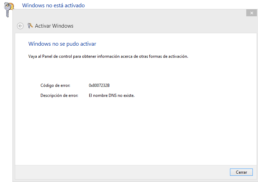Click 'Windows no está activado' heading
The height and width of the screenshot is (182, 258).
pyautogui.click(x=54, y=6)
